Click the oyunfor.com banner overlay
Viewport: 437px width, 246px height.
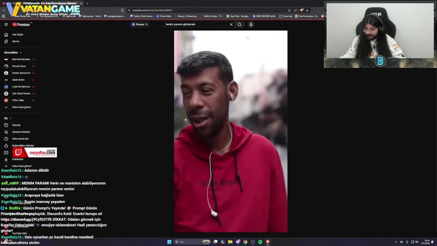pos(35,152)
